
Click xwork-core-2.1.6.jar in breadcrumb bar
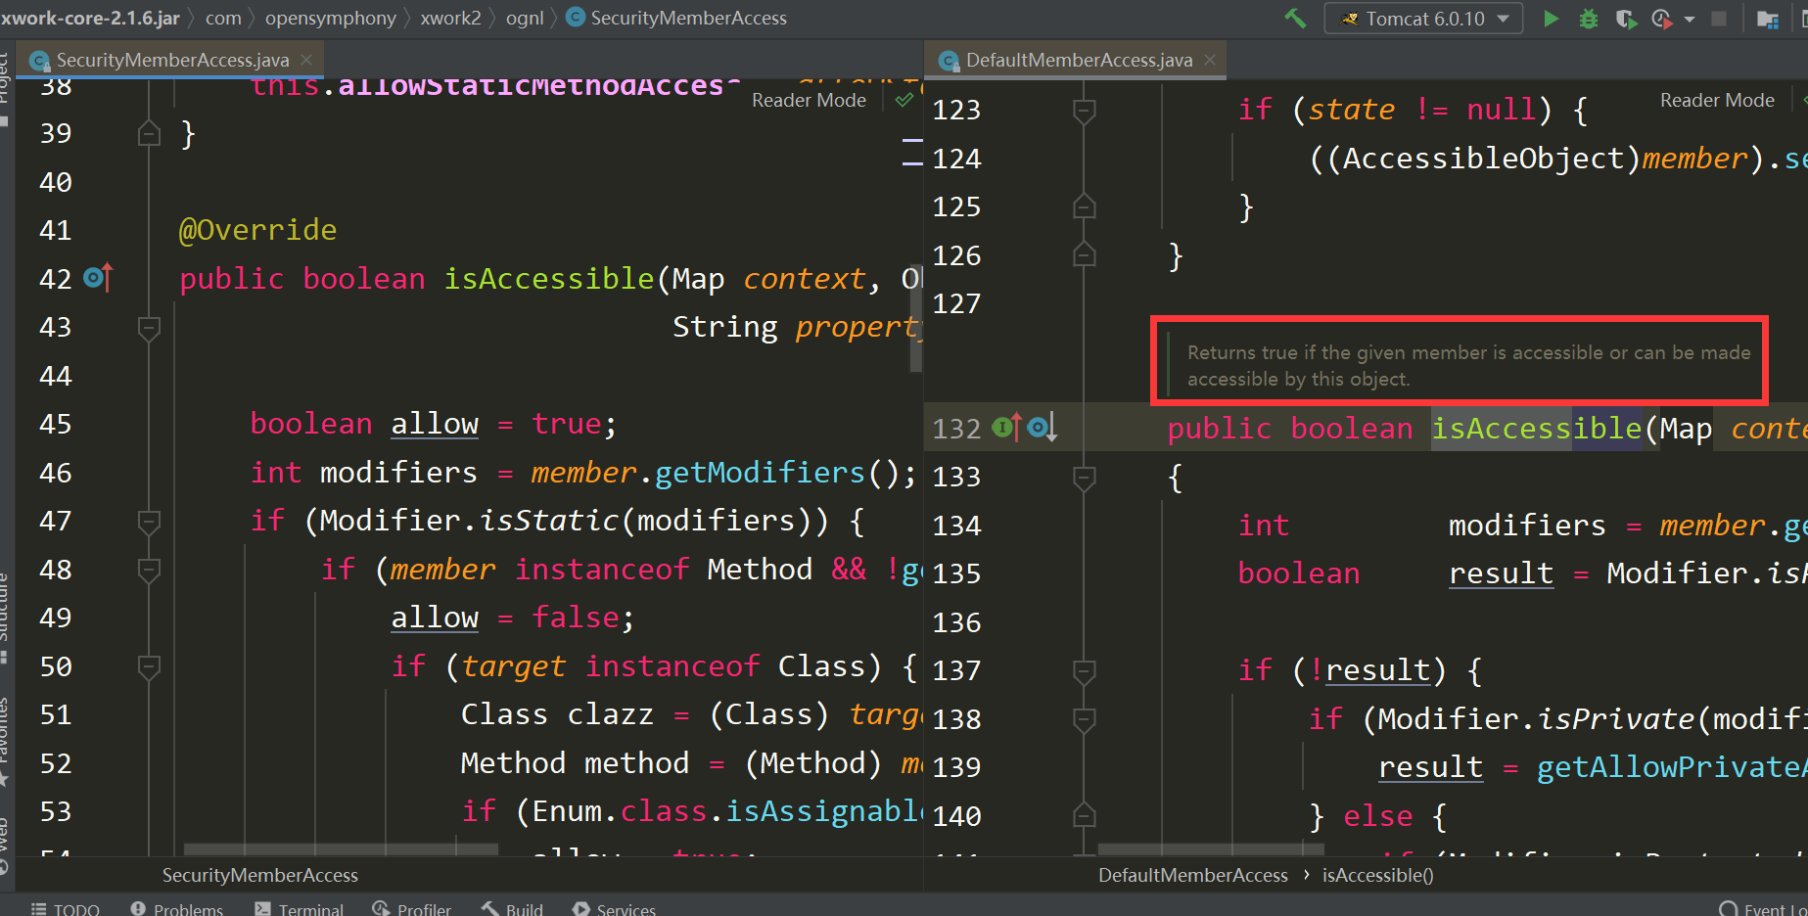coord(90,18)
